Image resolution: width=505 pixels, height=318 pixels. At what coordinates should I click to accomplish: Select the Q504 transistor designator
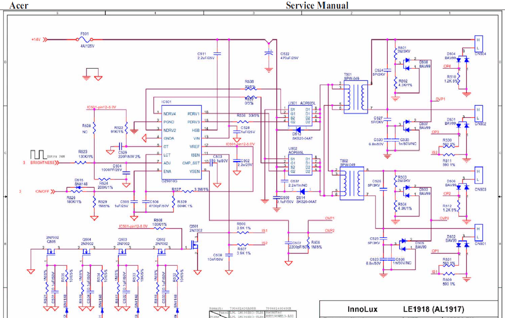coord(86,240)
